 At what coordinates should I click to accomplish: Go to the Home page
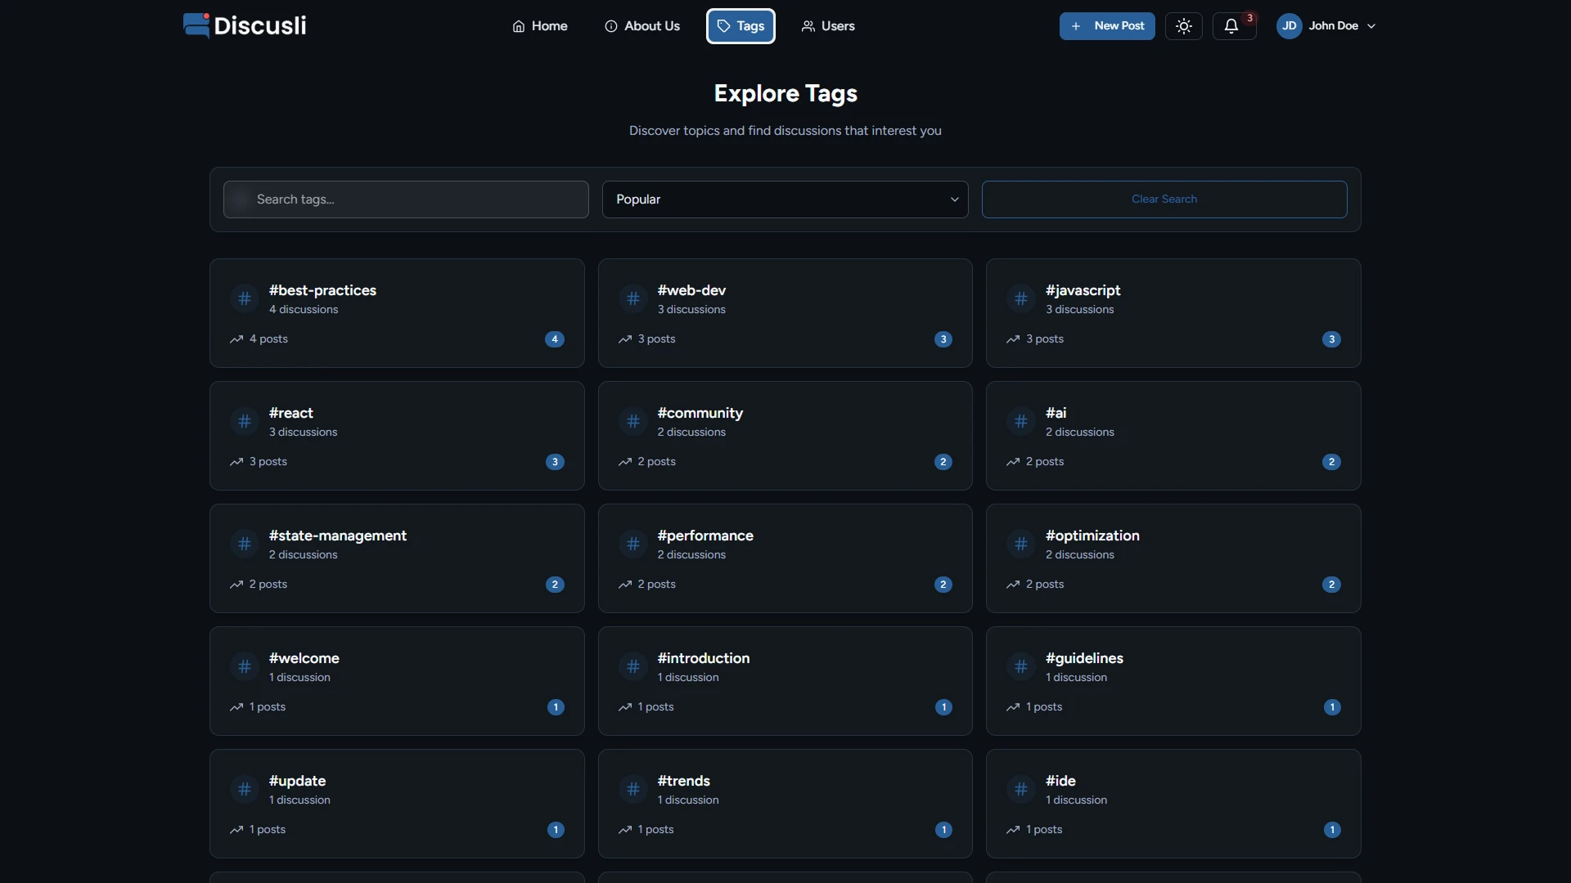click(540, 26)
